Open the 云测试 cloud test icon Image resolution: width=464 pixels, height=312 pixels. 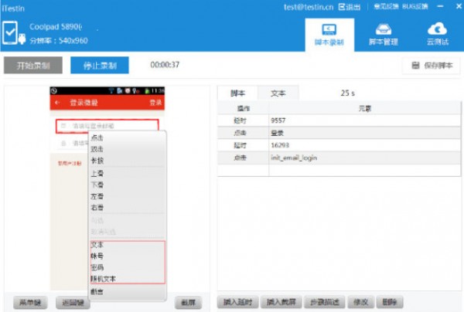(436, 32)
